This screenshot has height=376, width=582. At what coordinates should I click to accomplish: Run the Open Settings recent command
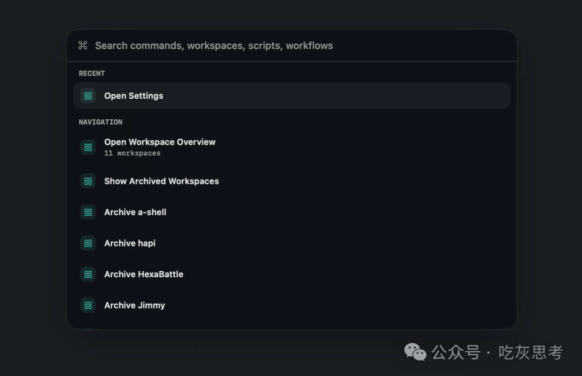click(134, 96)
